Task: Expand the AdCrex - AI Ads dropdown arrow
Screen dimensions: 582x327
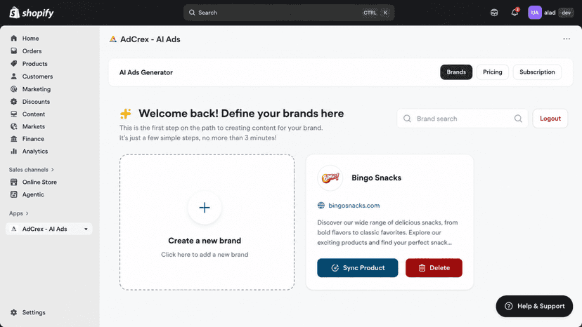Action: click(x=86, y=229)
